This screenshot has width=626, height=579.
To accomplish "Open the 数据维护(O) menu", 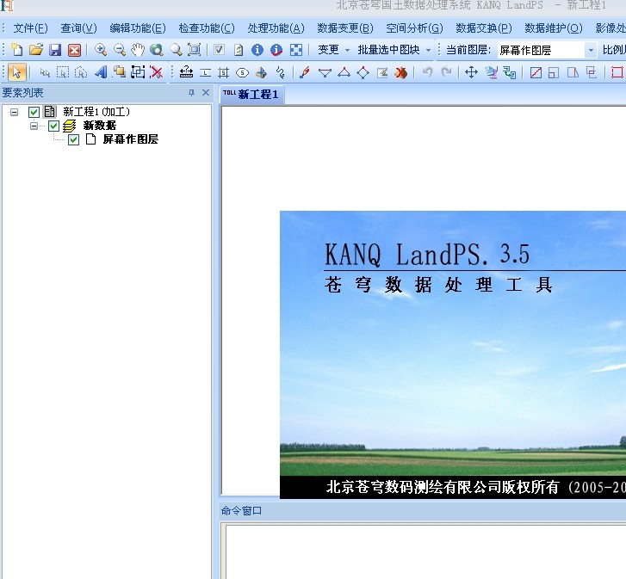I will [554, 28].
